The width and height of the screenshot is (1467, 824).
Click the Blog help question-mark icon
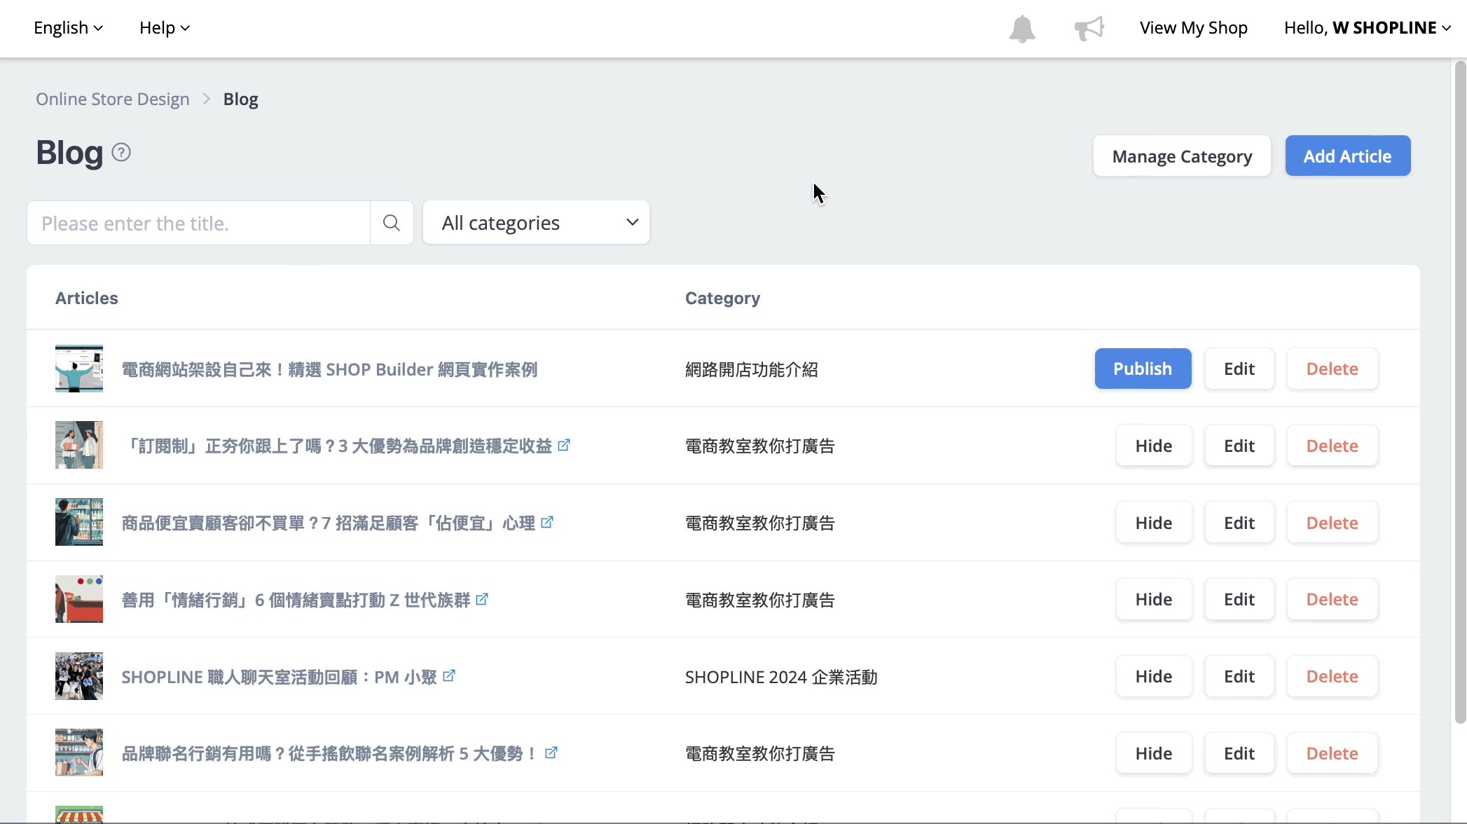pos(121,152)
